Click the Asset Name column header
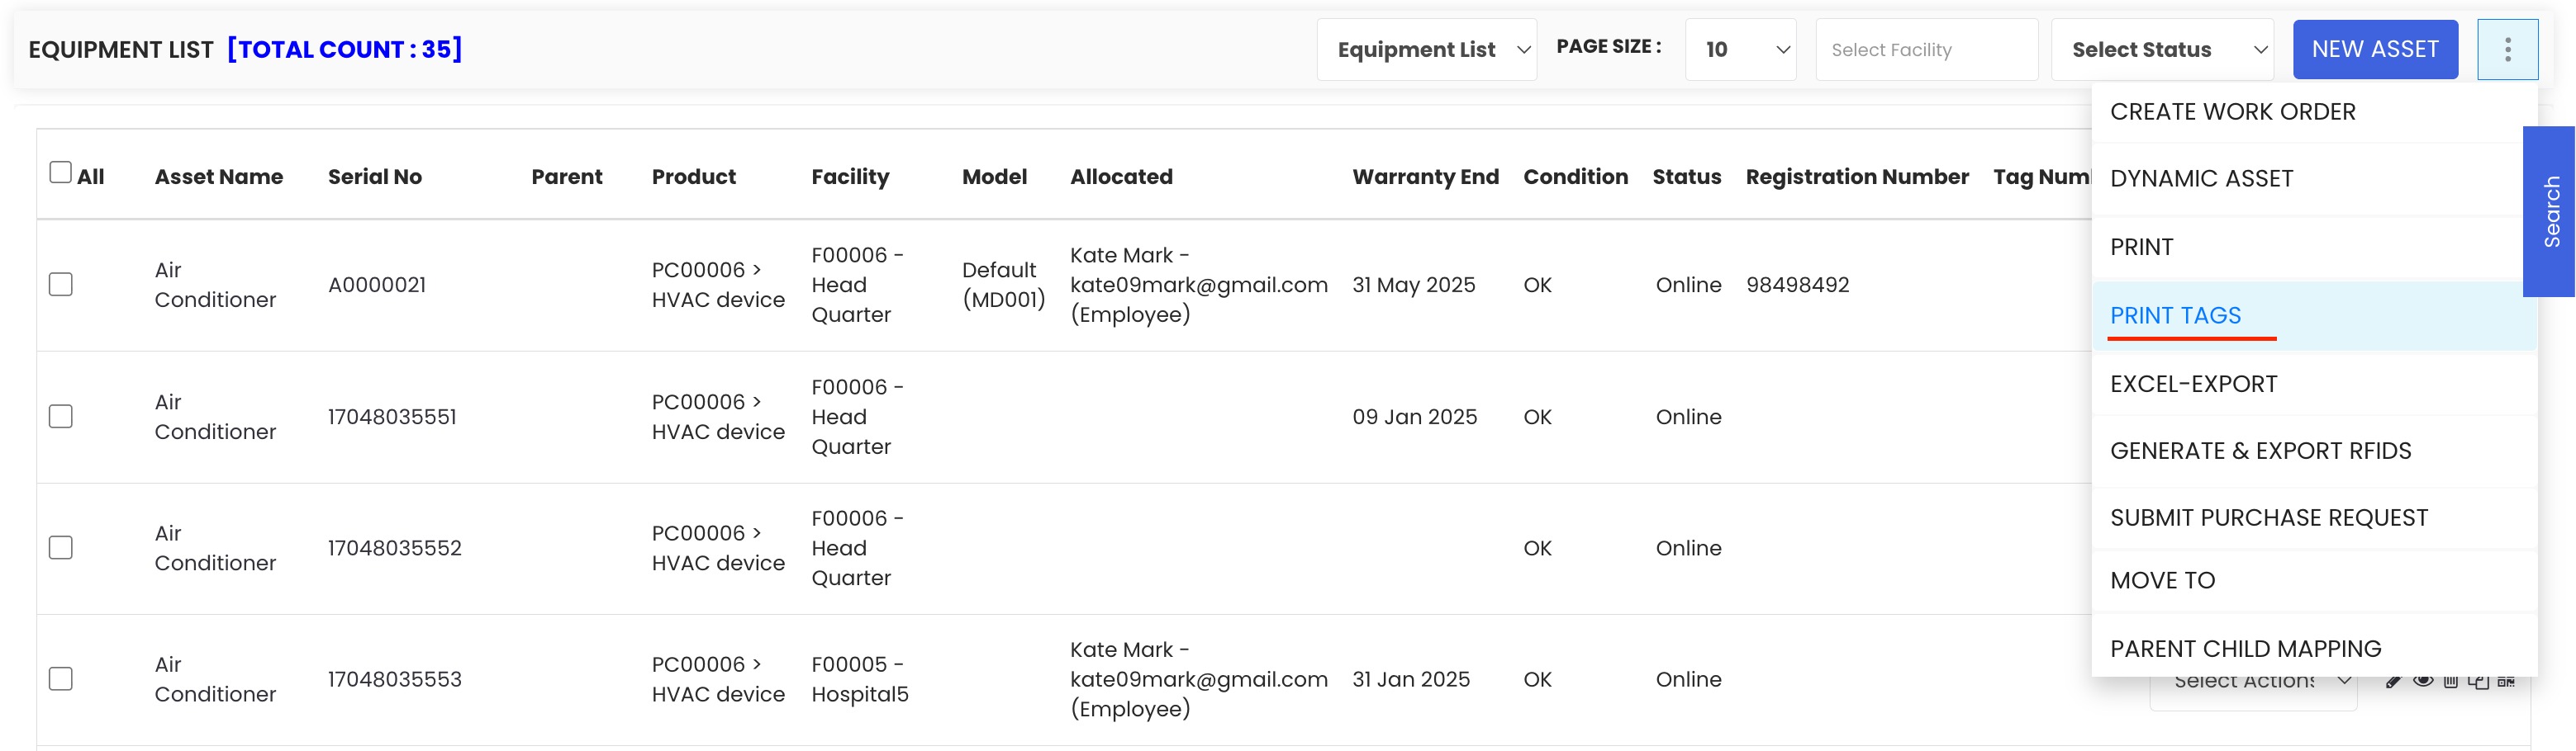 point(219,177)
